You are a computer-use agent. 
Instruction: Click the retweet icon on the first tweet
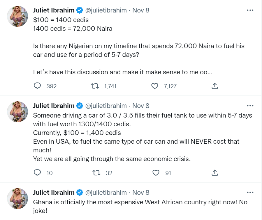pos(95,86)
